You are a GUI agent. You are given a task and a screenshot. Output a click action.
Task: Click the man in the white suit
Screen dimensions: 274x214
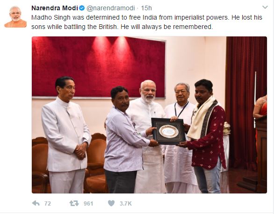65,135
